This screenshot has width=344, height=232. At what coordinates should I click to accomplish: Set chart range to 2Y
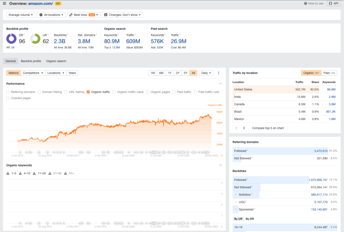(x=178, y=73)
